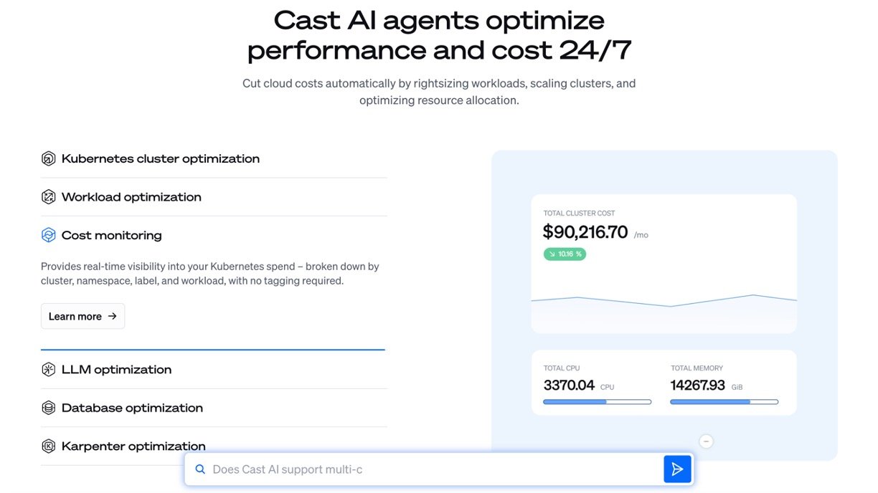Viewport: 878px width, 493px height.
Task: Click the green 10.16% savings badge
Action: click(565, 254)
